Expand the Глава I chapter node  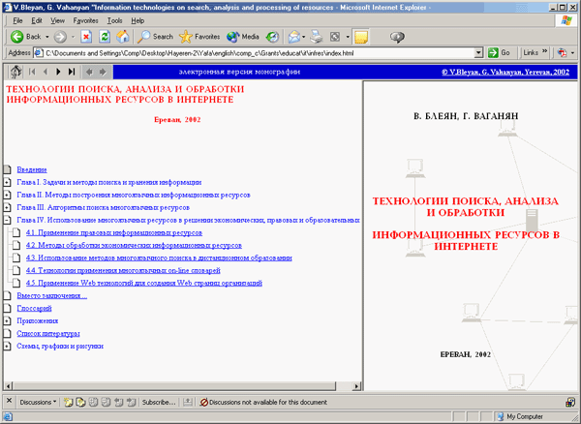coord(7,182)
